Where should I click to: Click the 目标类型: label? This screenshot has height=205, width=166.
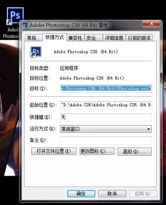(40, 68)
